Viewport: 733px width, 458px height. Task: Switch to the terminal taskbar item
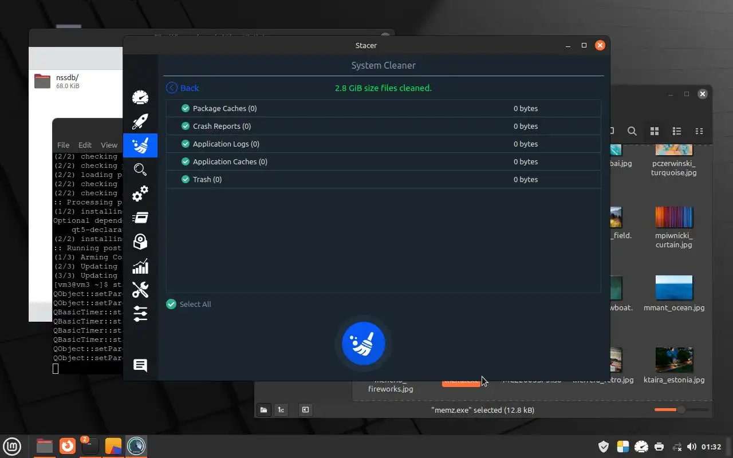click(90, 446)
